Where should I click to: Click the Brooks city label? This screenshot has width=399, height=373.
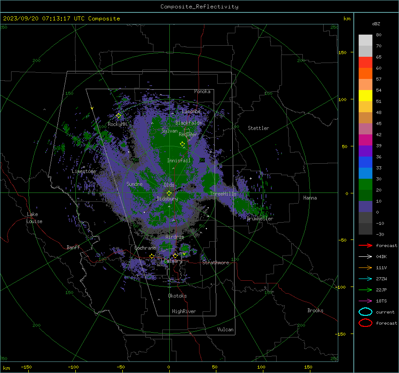pyautogui.click(x=315, y=310)
